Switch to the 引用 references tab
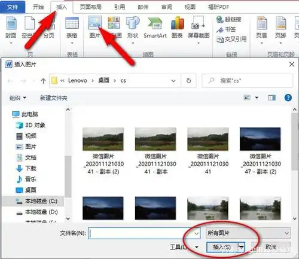The image size is (299, 259). 120,7
